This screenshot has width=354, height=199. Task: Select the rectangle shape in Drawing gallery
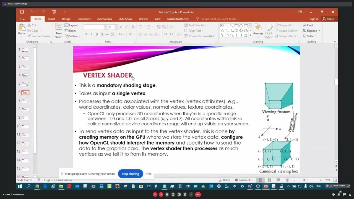[x=236, y=26]
